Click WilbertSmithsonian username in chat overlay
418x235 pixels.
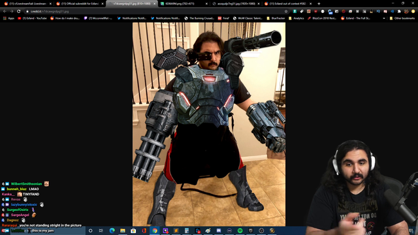(26, 184)
